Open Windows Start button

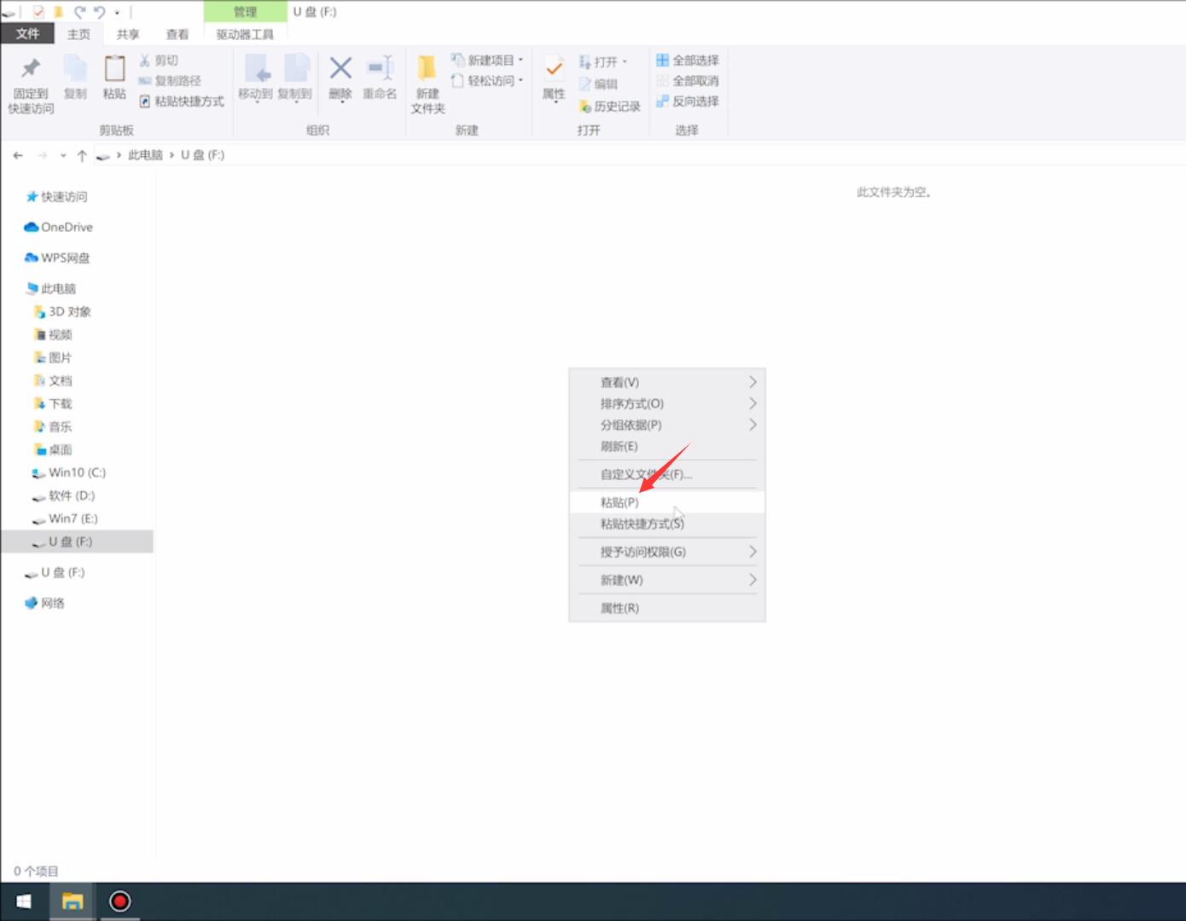[24, 901]
